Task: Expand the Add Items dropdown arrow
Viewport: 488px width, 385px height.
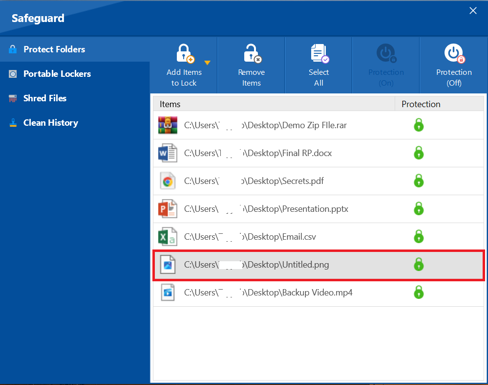Action: (x=207, y=63)
